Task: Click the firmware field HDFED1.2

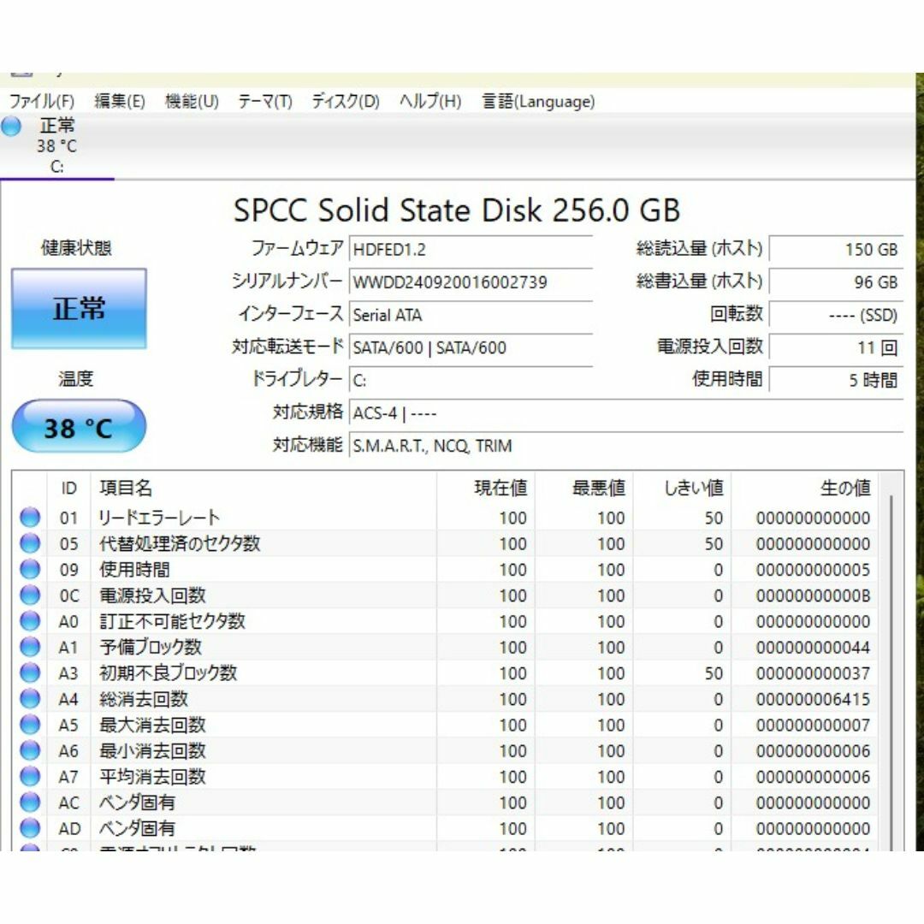Action: click(471, 249)
